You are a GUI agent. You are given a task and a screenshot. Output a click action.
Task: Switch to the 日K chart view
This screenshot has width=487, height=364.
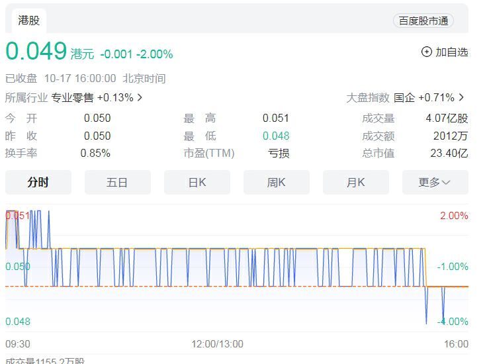click(x=197, y=183)
